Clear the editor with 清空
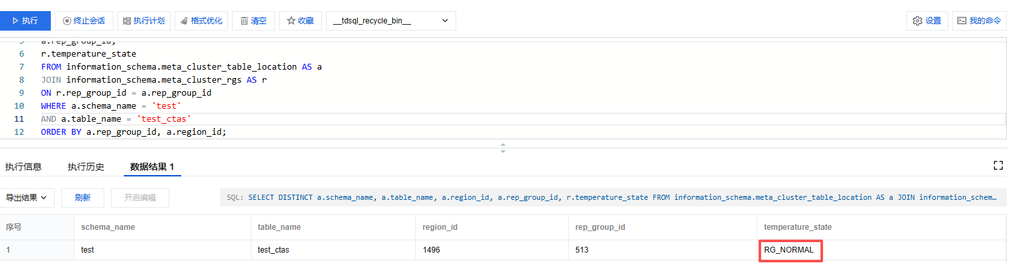 (254, 21)
